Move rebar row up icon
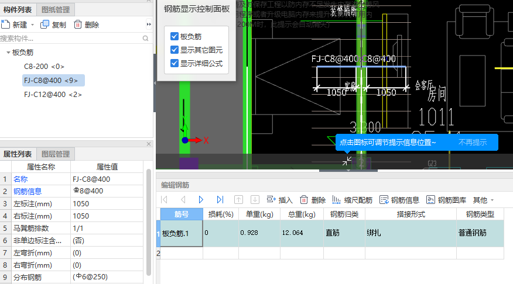Image resolution: width=513 pixels, height=284 pixels. click(238, 199)
